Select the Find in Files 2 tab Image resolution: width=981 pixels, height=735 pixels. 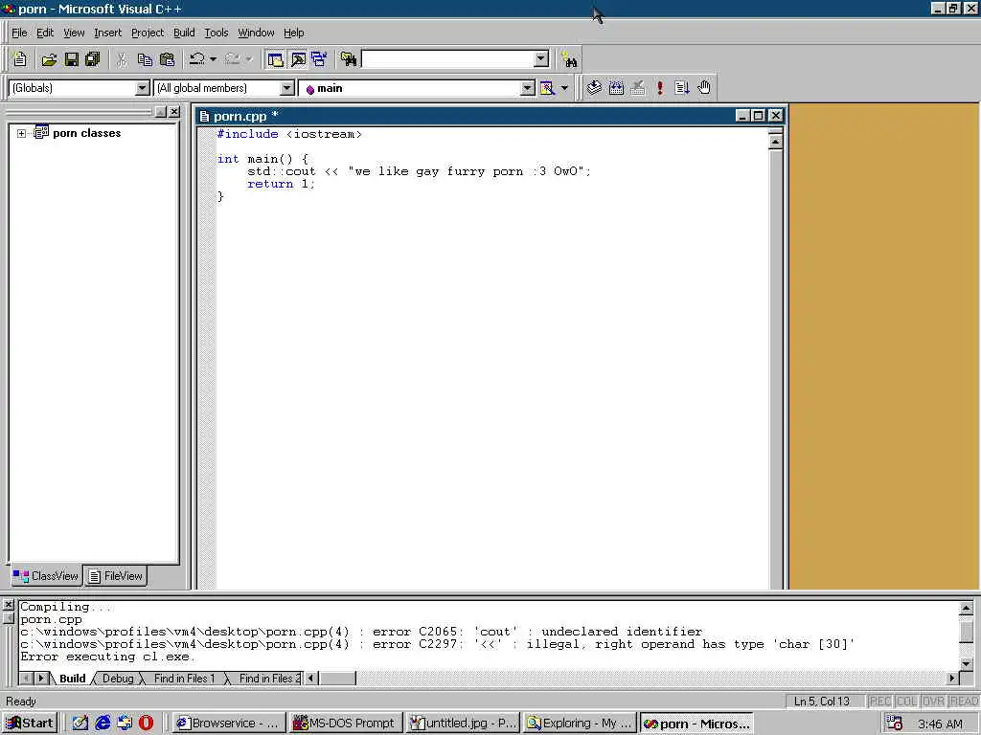coord(268,679)
